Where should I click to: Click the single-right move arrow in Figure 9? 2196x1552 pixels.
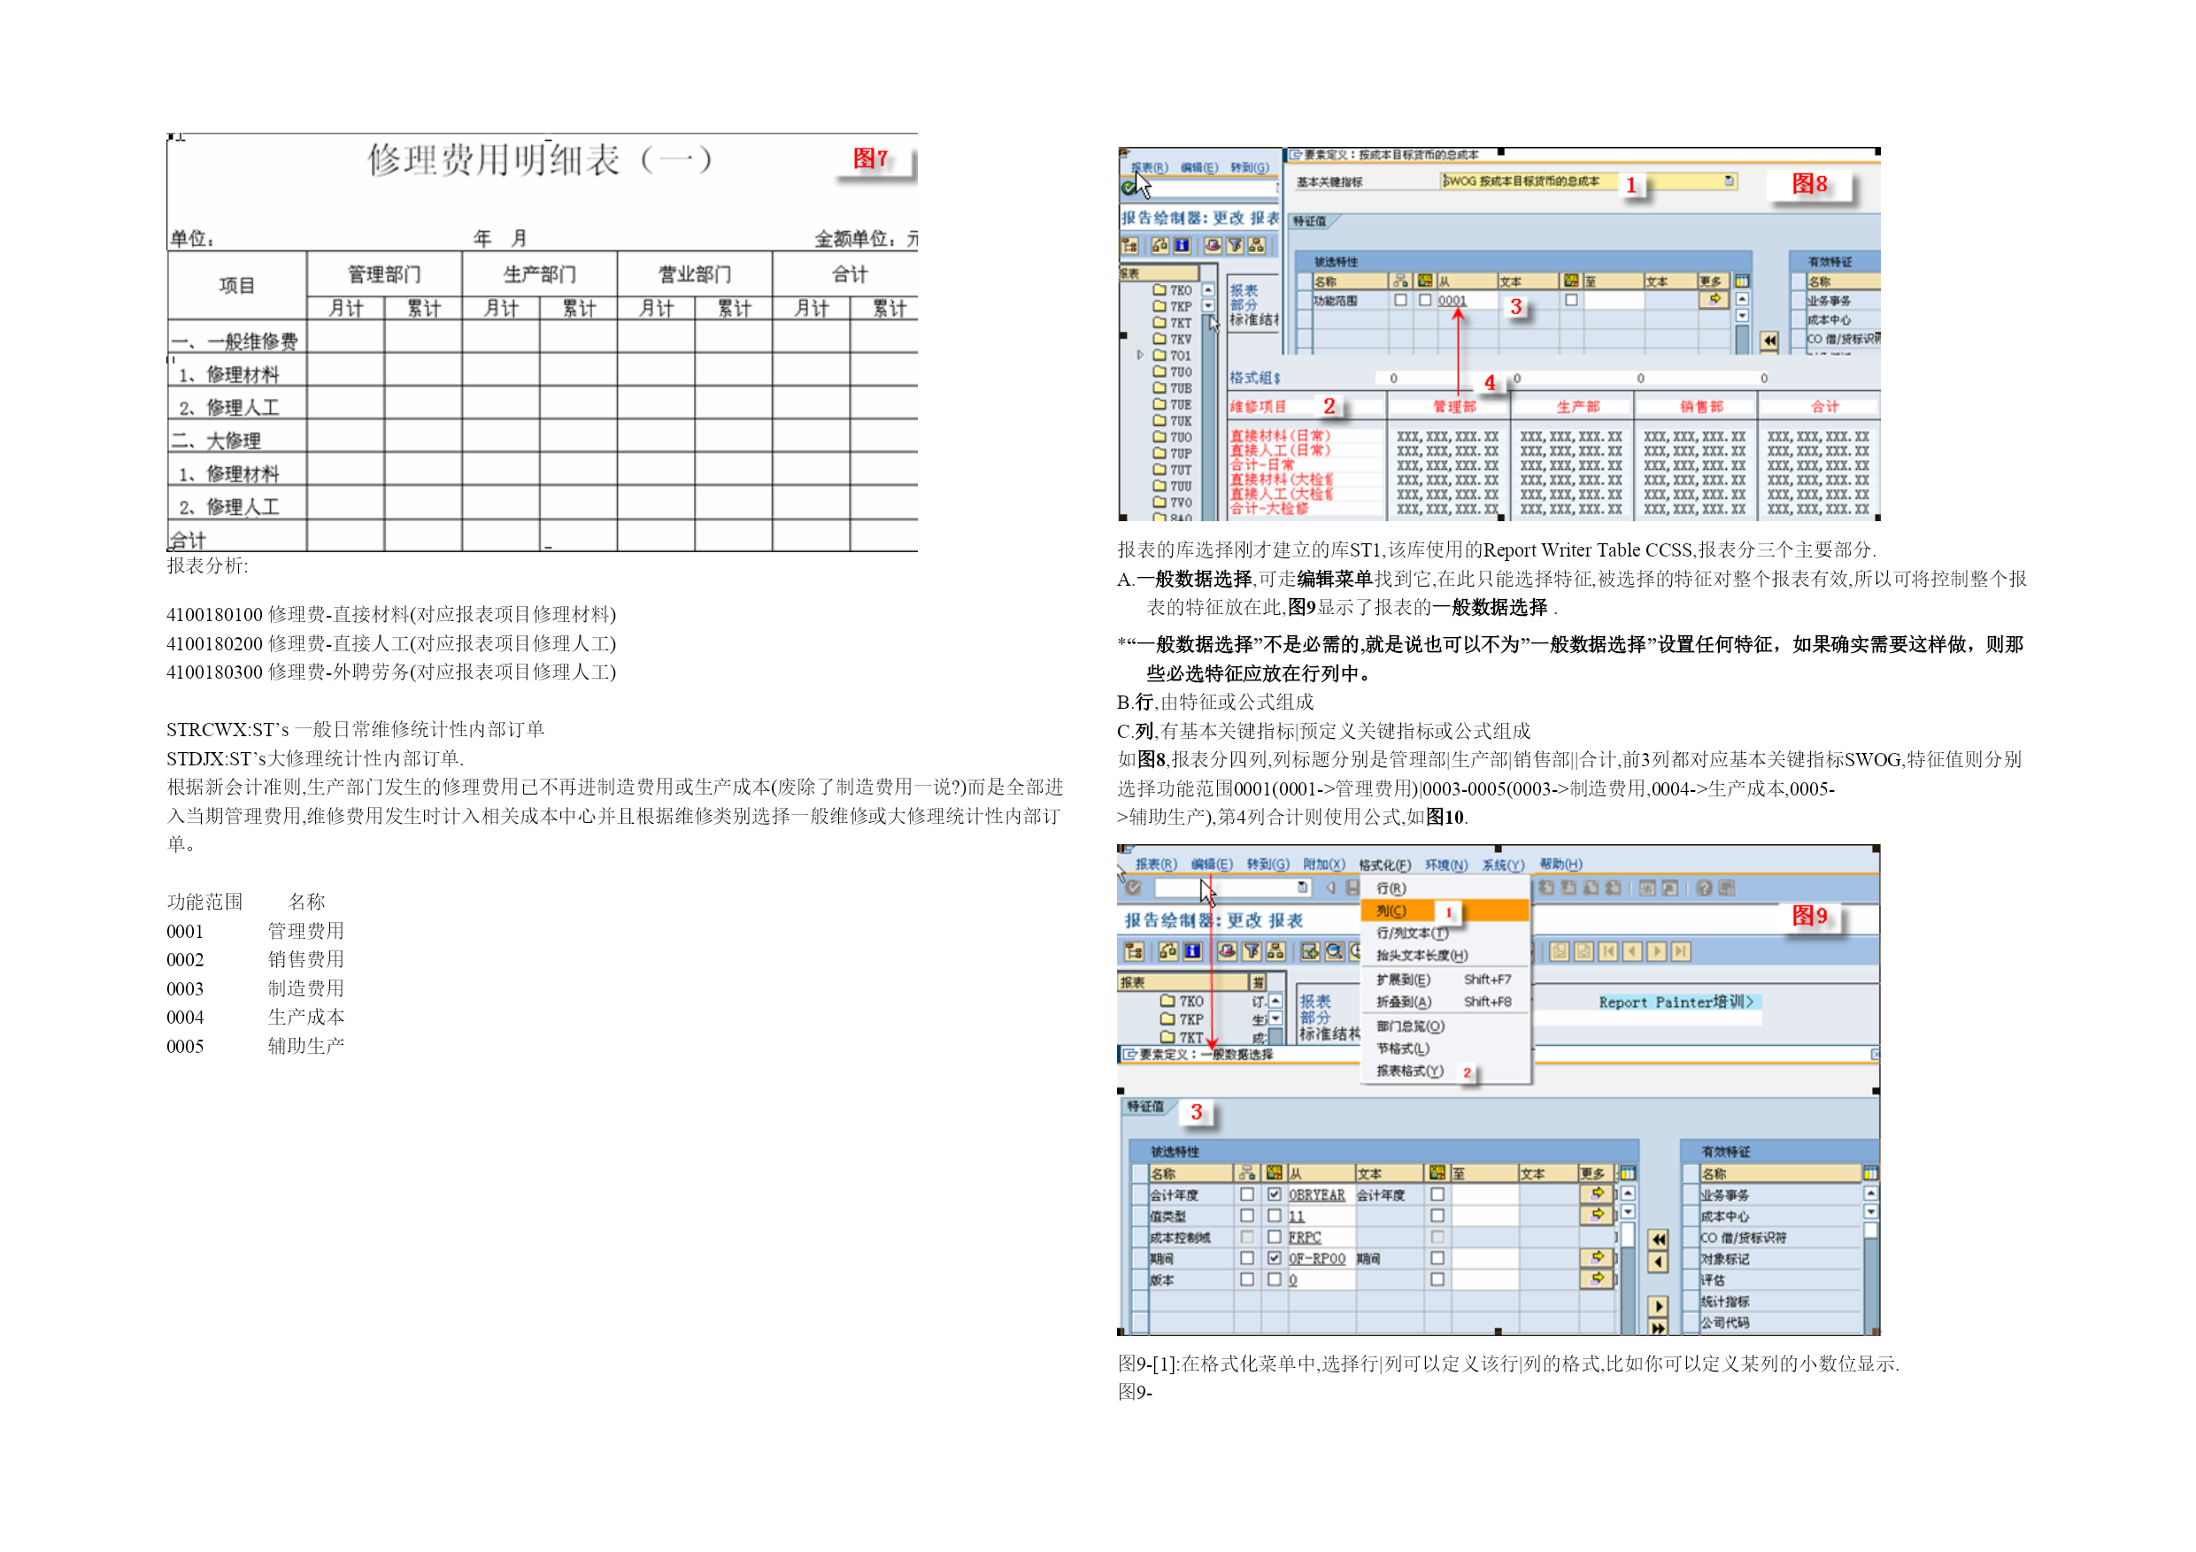pos(1659,1306)
